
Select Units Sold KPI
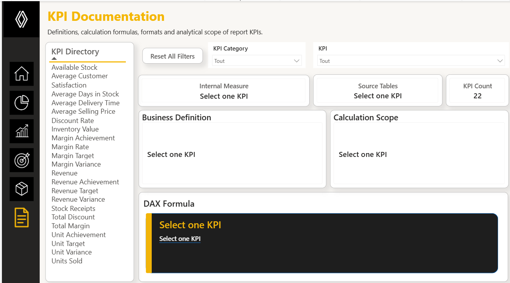coord(67,261)
